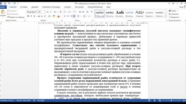Image resolution: width=186 pixels, height=104 pixels.
Task: Click Вырезать (Cut) scissors button
Action: coord(12,11)
